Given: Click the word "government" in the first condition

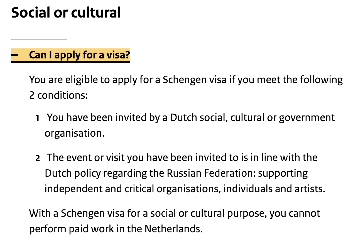Looking at the screenshot, I should coord(307,118).
